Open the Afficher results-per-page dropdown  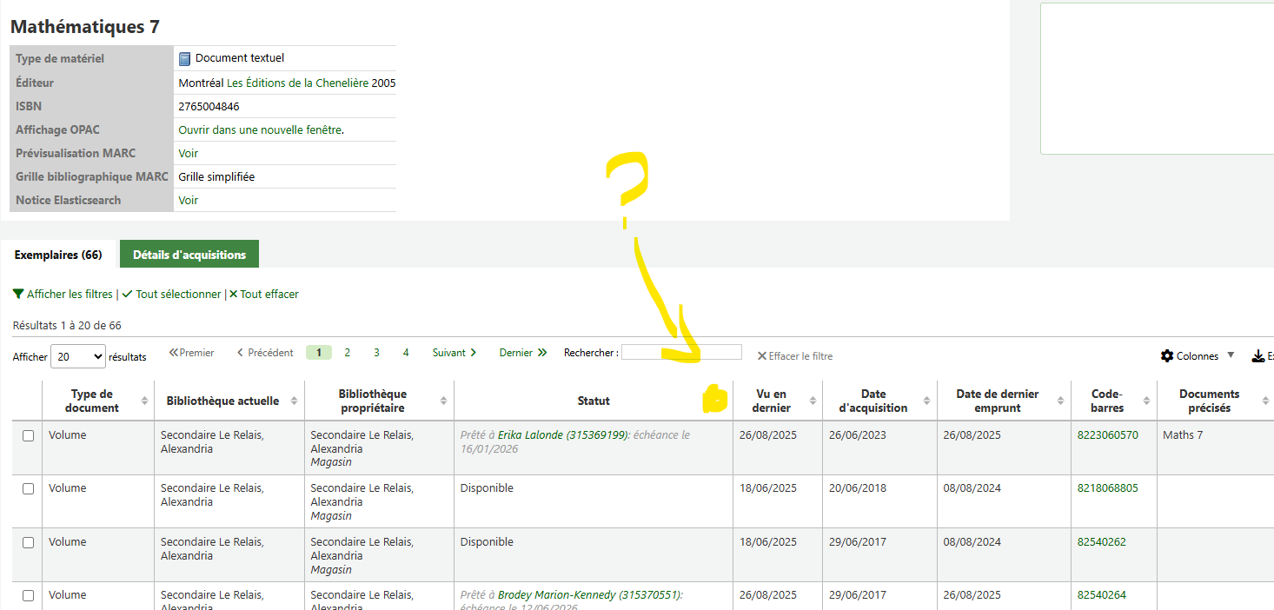[x=78, y=356]
